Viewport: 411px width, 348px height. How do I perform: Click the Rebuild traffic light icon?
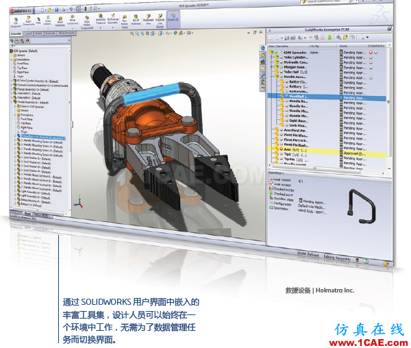[x=85, y=9]
